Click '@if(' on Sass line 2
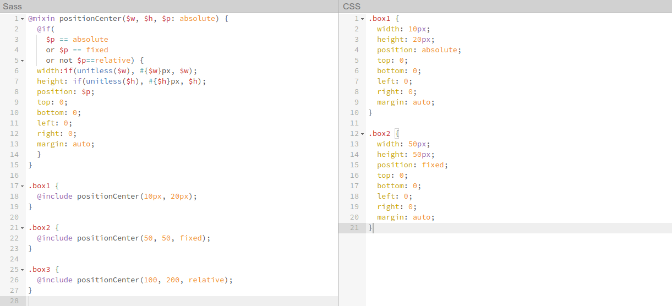Image resolution: width=672 pixels, height=306 pixels. coord(46,29)
